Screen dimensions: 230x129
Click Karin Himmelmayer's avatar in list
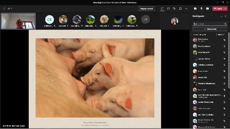(x=195, y=96)
